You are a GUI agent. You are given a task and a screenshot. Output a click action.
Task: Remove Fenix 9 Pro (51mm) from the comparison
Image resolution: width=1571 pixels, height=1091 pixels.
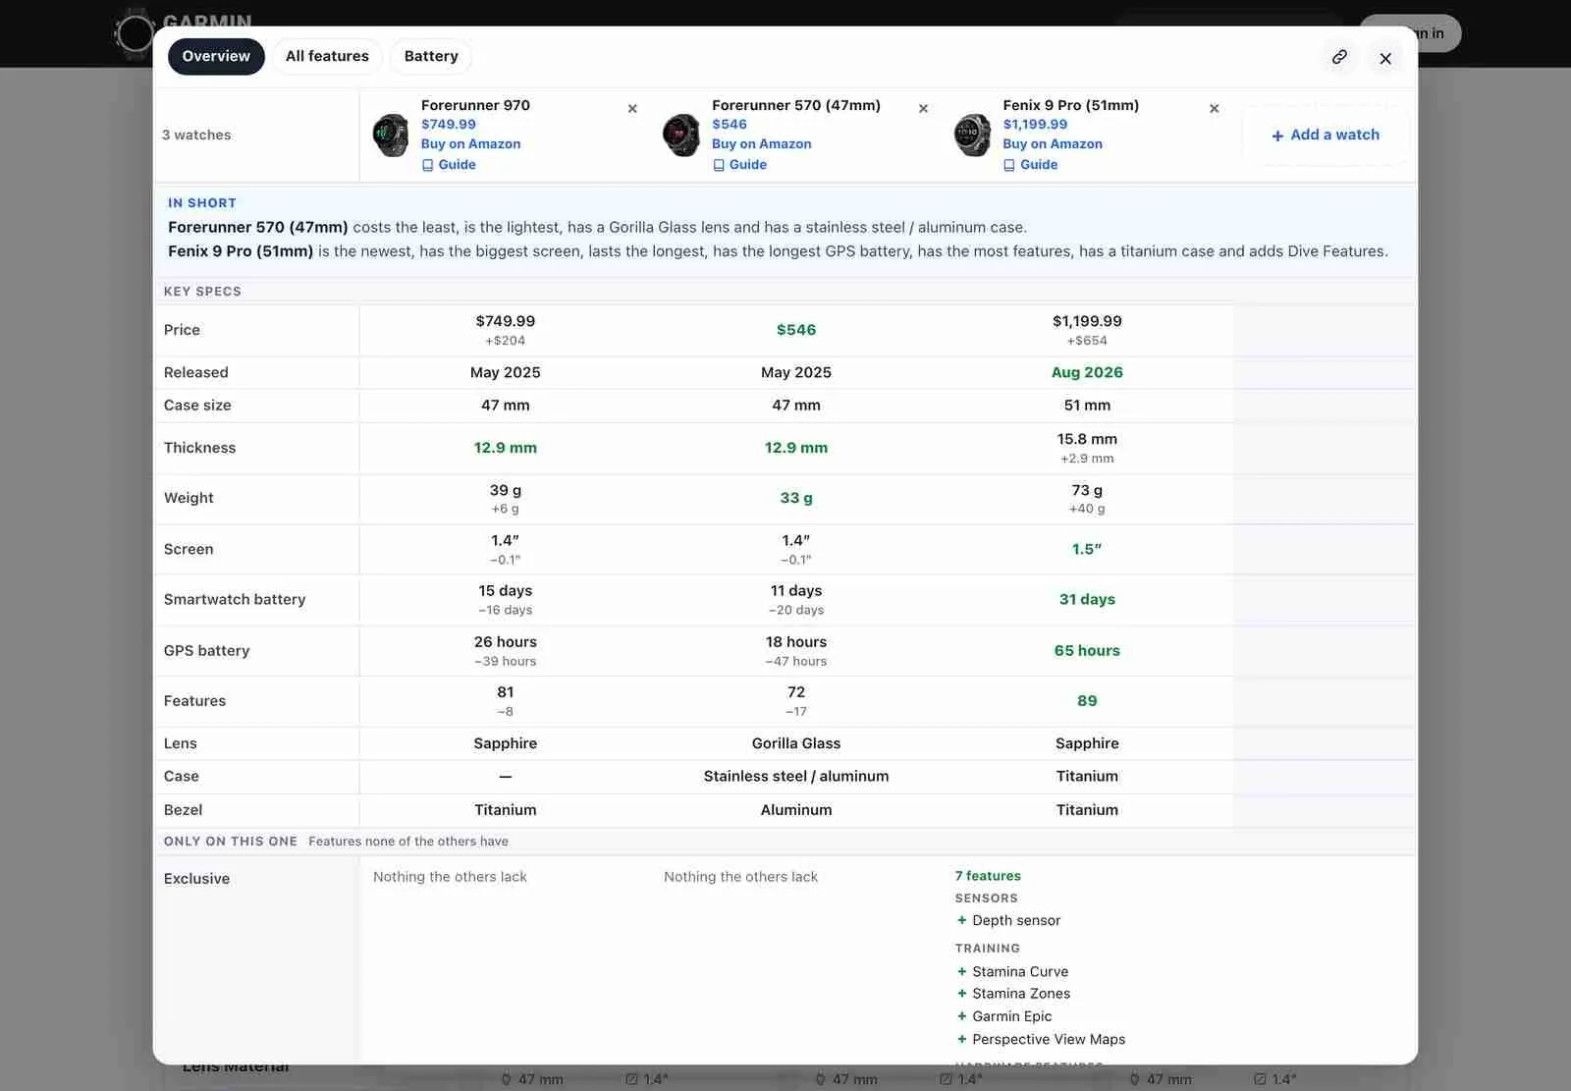click(1215, 108)
